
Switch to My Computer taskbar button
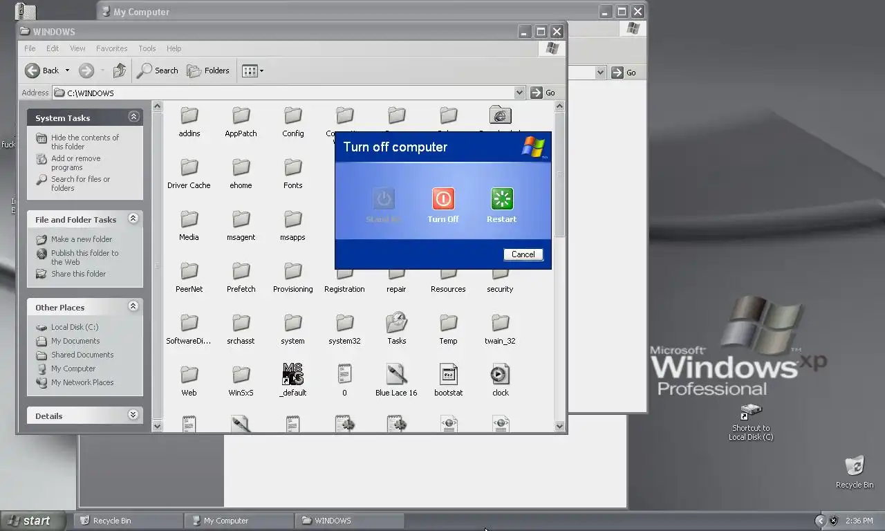(239, 521)
